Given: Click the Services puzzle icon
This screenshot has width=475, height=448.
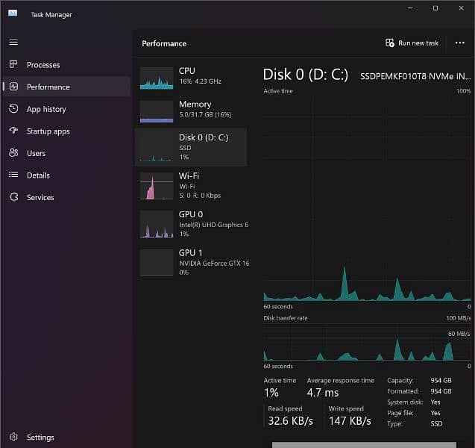Looking at the screenshot, I should [13, 197].
